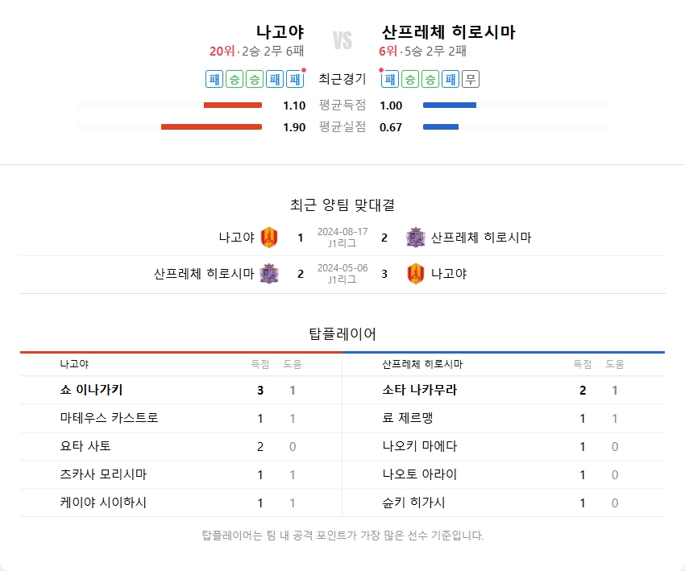Select top player 소타 나카무라
This screenshot has height=571, width=685.
(x=420, y=390)
